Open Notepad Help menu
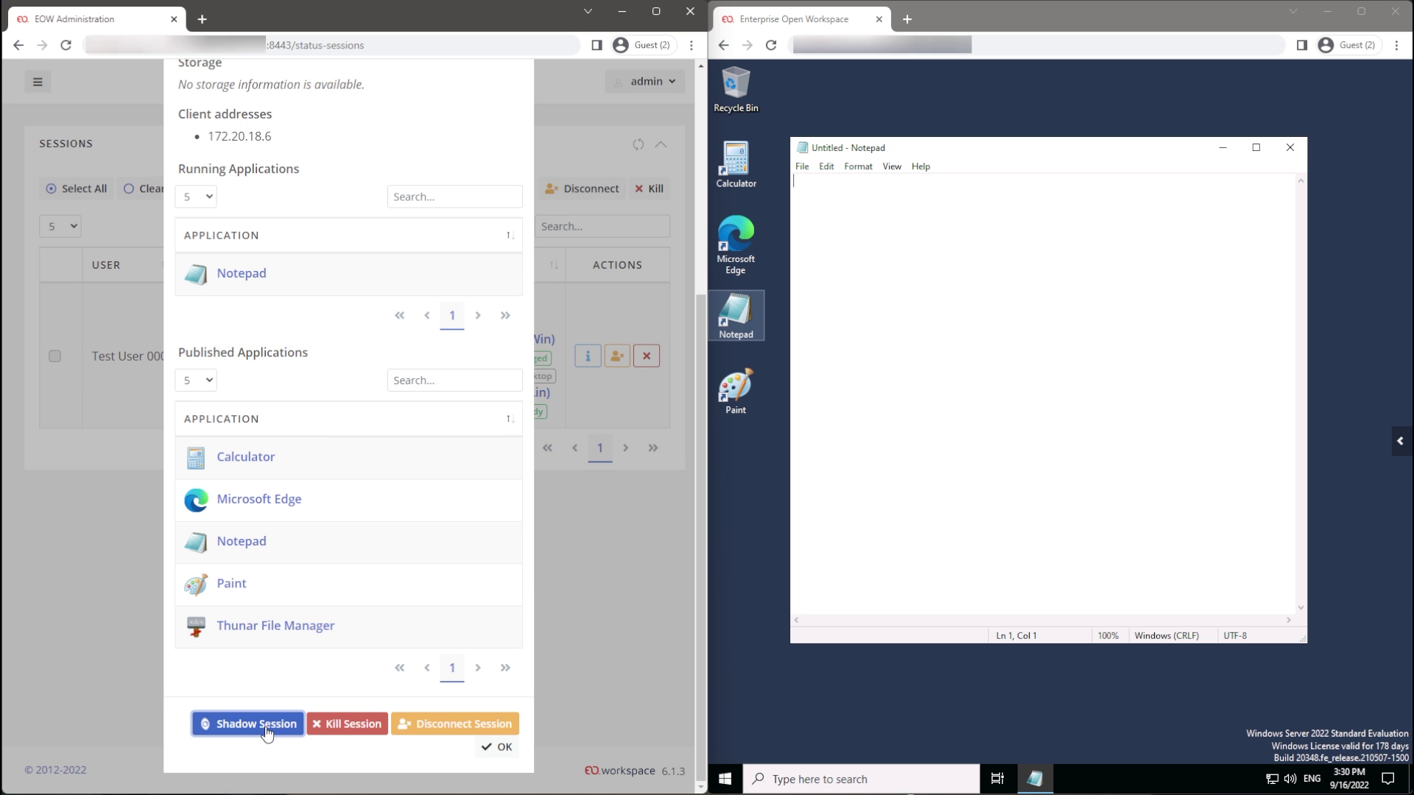Screen dimensions: 1414x795 (x=921, y=166)
